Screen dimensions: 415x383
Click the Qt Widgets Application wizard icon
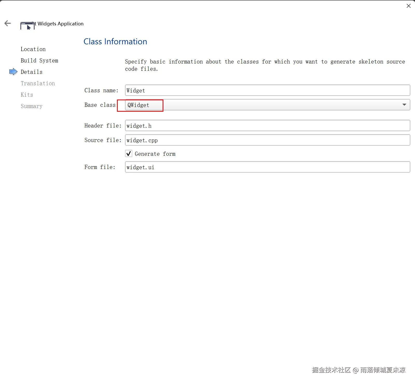[x=27, y=26]
